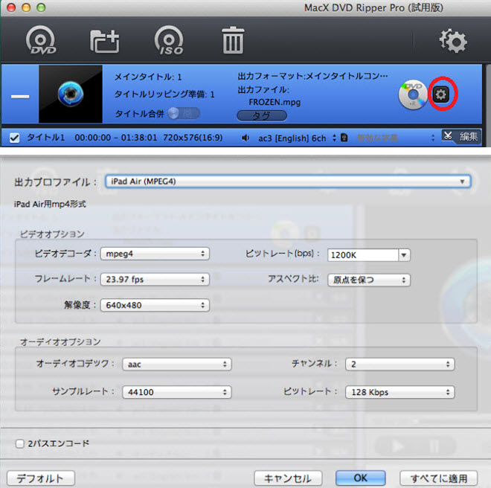Open the audio ビットレート 128 Kbps dropdown
The width and height of the screenshot is (491, 488).
[x=400, y=392]
